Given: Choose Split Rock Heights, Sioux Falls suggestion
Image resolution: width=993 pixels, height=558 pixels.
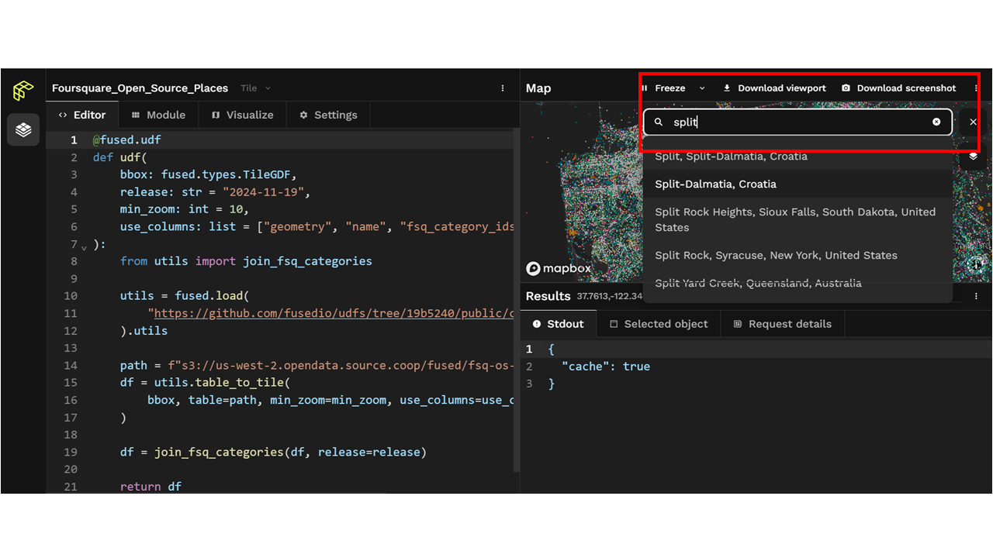Looking at the screenshot, I should [798, 219].
